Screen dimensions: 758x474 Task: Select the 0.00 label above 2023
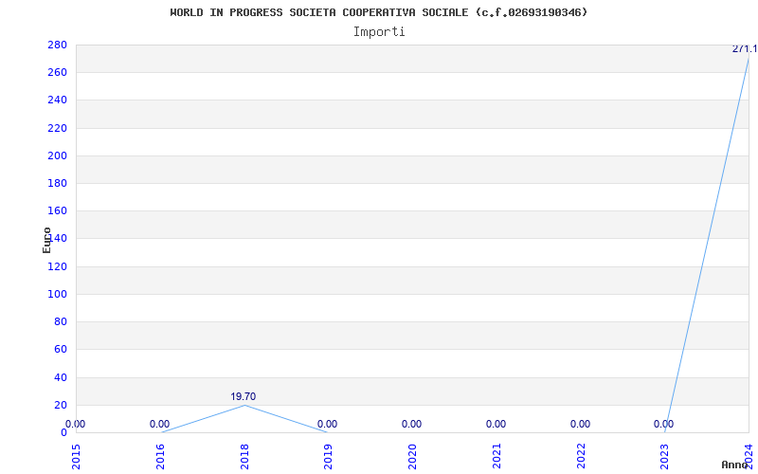[x=664, y=424]
